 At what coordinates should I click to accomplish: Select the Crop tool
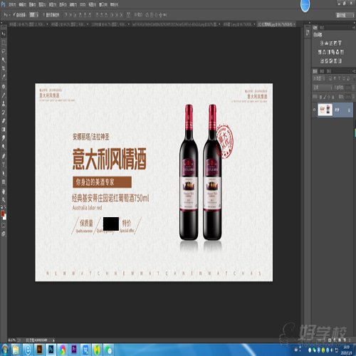[x=4, y=68]
